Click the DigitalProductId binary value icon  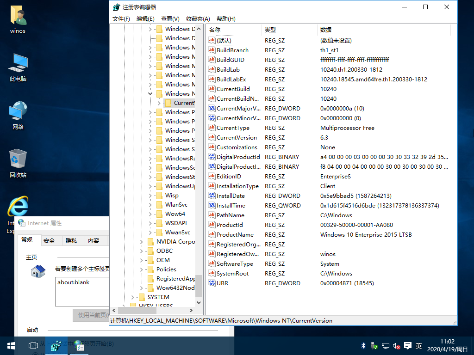[212, 157]
